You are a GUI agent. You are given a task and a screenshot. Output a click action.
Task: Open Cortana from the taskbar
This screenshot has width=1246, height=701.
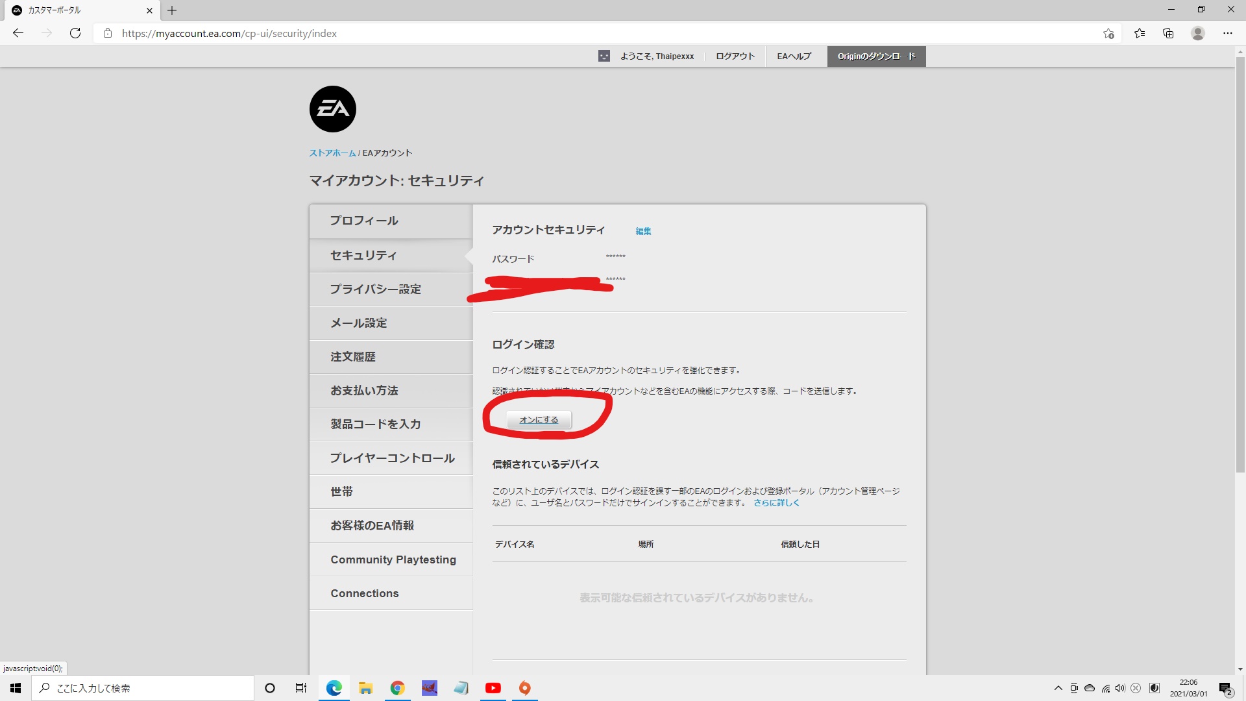pyautogui.click(x=270, y=688)
